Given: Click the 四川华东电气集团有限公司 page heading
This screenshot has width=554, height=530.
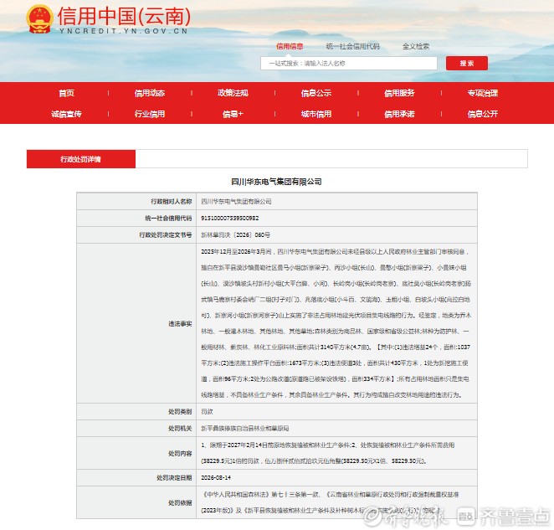Looking at the screenshot, I should point(276,182).
